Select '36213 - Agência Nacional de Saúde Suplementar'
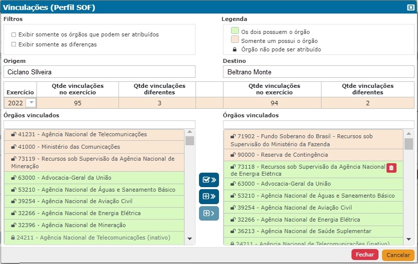The height and width of the screenshot is (264, 418). (313, 232)
